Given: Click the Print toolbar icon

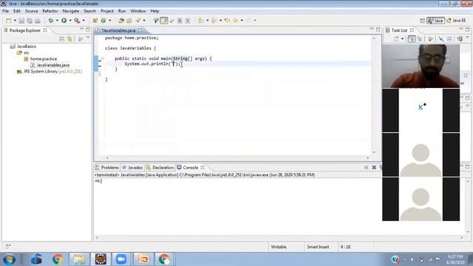Looking at the screenshot, I should [x=38, y=21].
